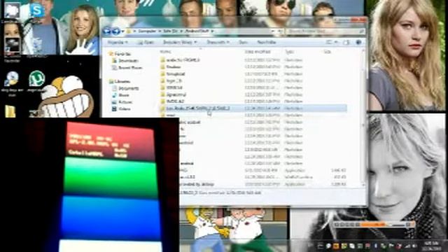The height and width of the screenshot is (252, 448).
Task: Open the Share with dropdown
Action: [x=218, y=42]
